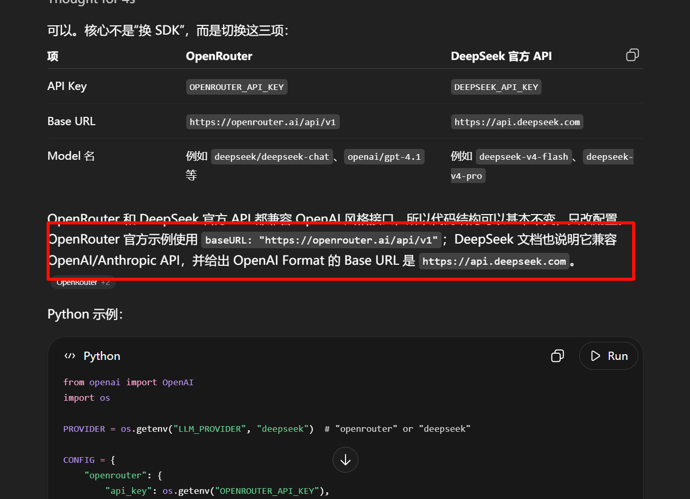The image size is (690, 499).
Task: Click the play icon in Run button
Action: [595, 356]
